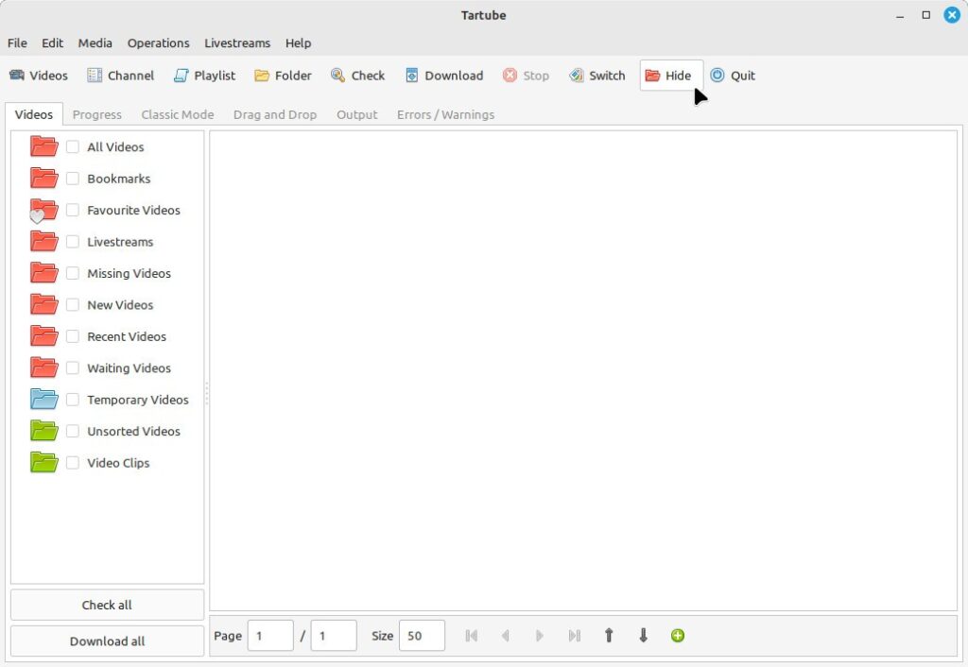This screenshot has height=667, width=968.
Task: Click the page Size input field
Action: [422, 636]
